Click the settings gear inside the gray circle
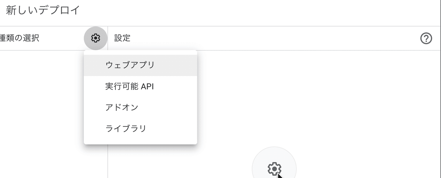 (96, 38)
